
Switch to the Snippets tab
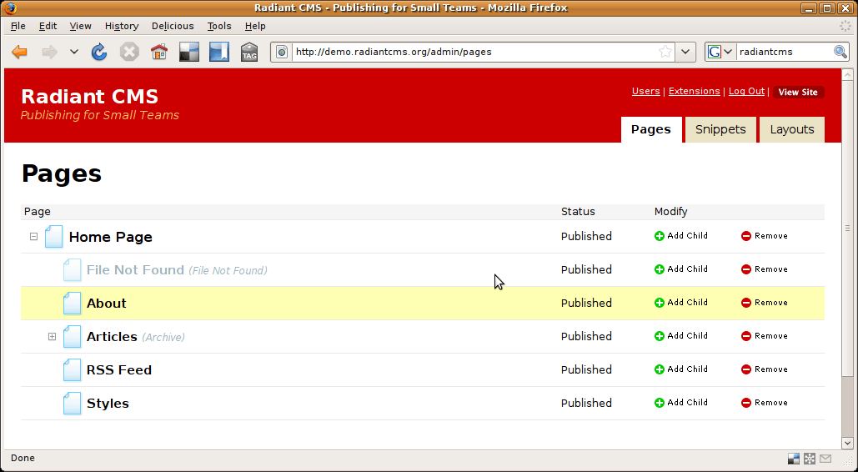720,130
